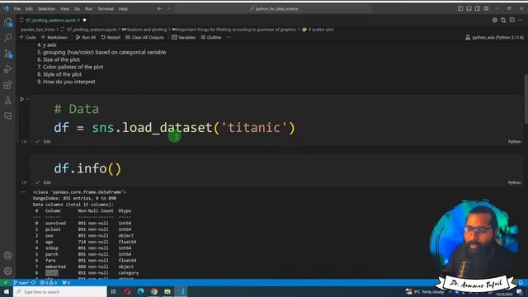Restart the notebook kernel
The width and height of the screenshot is (528, 297).
pos(111,37)
